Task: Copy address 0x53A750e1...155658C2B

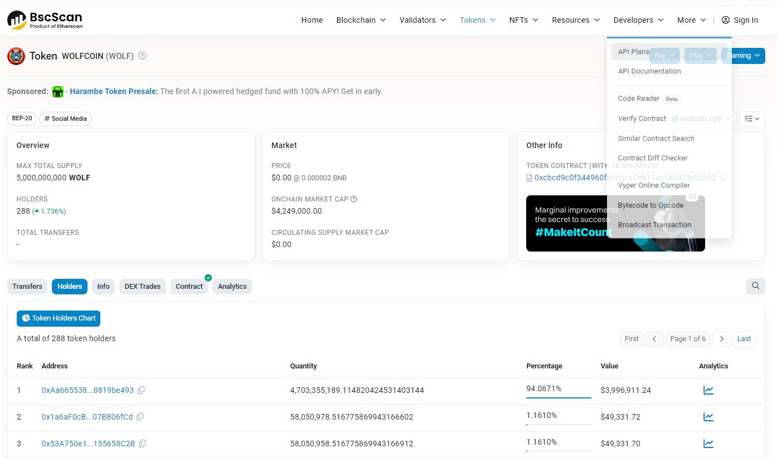Action: [x=143, y=444]
